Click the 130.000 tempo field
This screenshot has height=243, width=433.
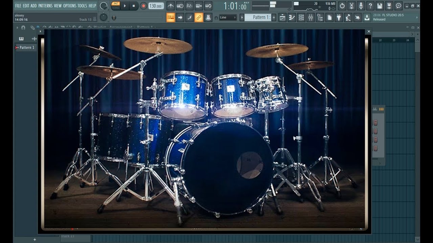[x=156, y=6]
